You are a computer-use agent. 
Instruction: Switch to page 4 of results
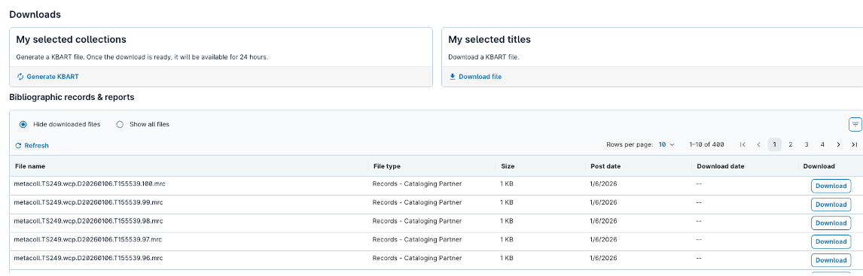tap(822, 144)
